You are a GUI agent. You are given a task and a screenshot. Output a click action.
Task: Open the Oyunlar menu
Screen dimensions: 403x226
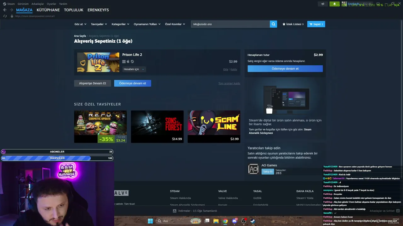point(52,4)
